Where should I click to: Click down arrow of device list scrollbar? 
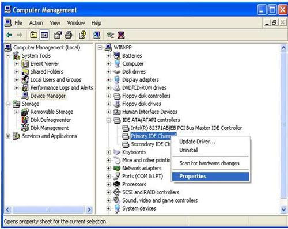pyautogui.click(x=283, y=209)
